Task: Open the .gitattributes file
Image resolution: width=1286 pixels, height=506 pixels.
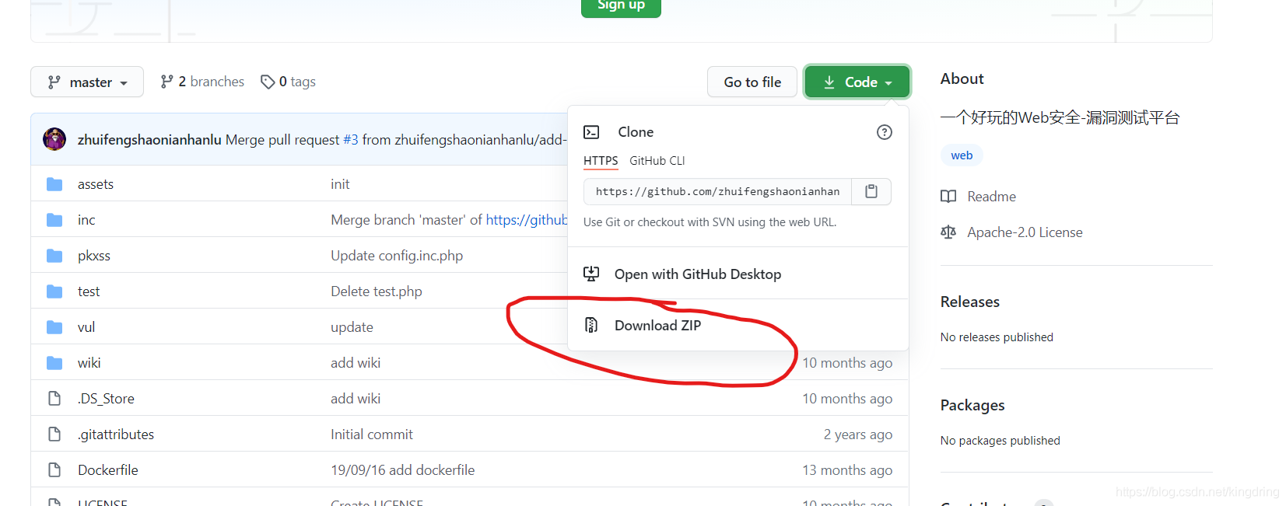Action: tap(116, 434)
